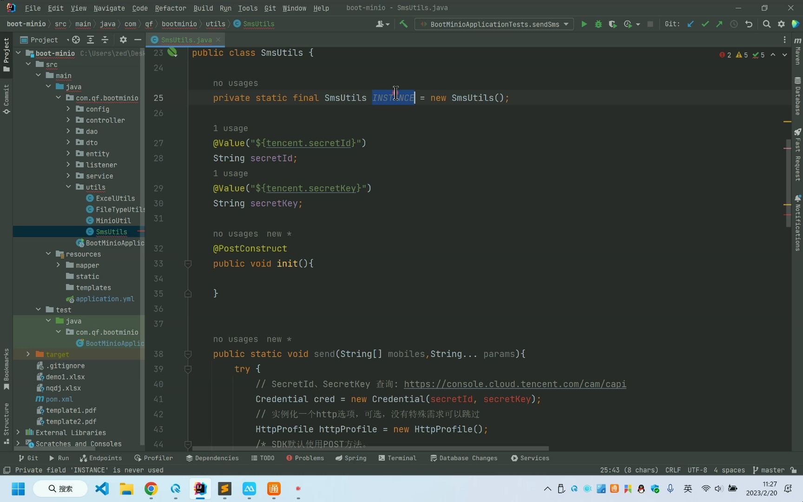Collapse the utils package folder
803x502 pixels.
point(68,187)
